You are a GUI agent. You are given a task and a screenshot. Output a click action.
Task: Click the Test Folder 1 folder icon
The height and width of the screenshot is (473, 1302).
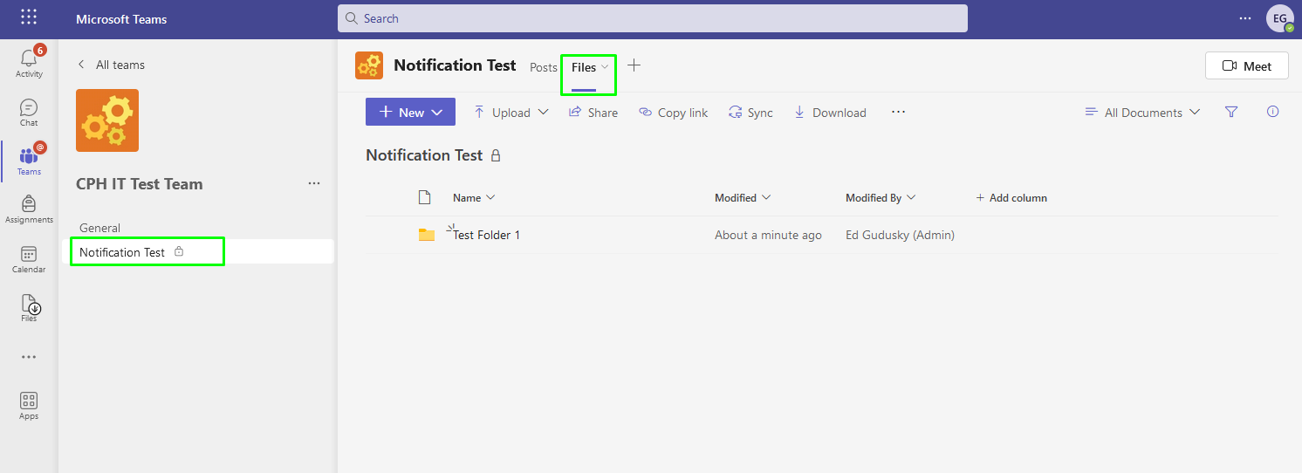tap(426, 235)
